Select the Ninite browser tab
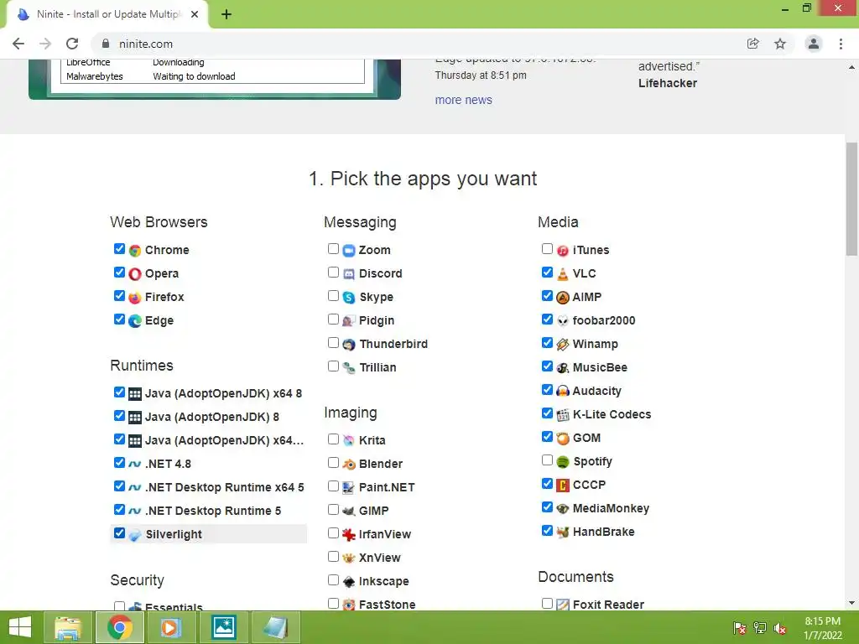 [x=108, y=14]
